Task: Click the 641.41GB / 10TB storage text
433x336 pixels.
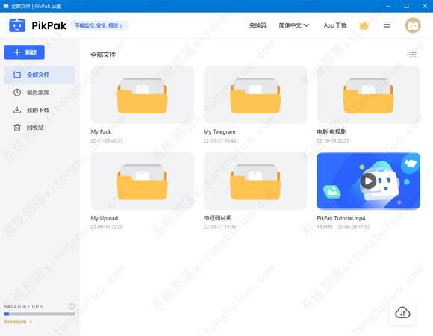Action: 23,306
